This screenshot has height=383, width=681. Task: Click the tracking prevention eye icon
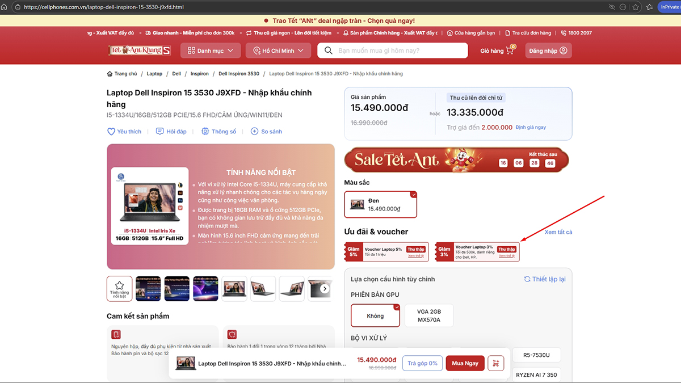(x=612, y=7)
